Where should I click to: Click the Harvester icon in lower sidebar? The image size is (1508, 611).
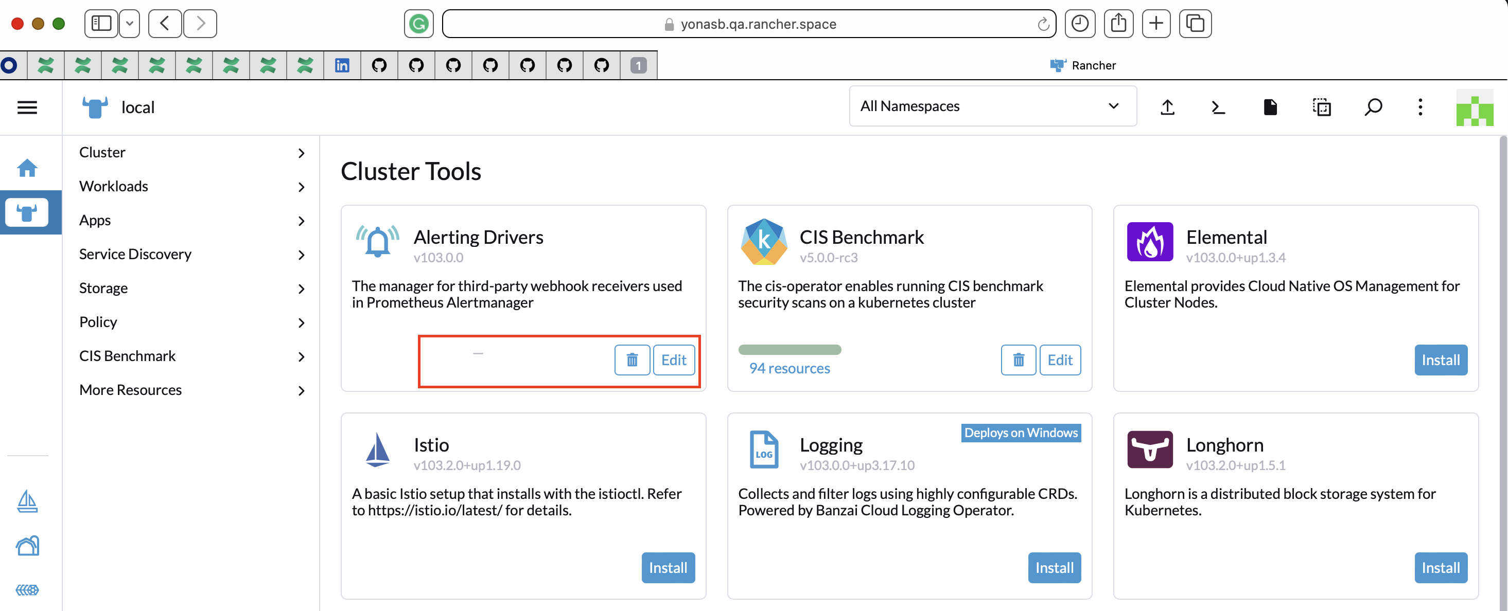coord(27,546)
